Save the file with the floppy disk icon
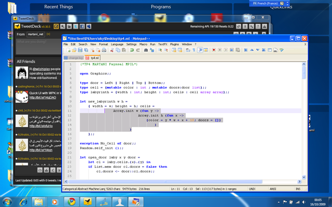 click(x=80, y=50)
